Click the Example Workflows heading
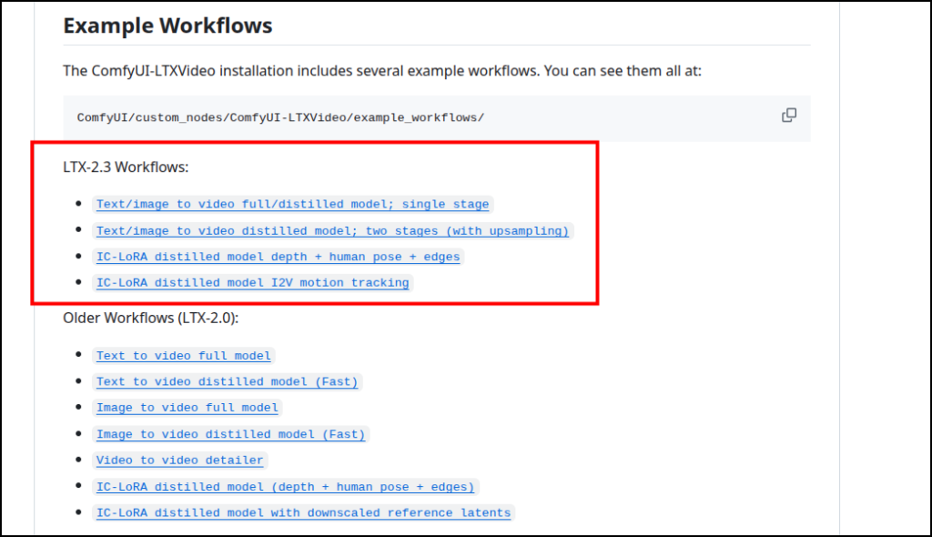 tap(167, 25)
